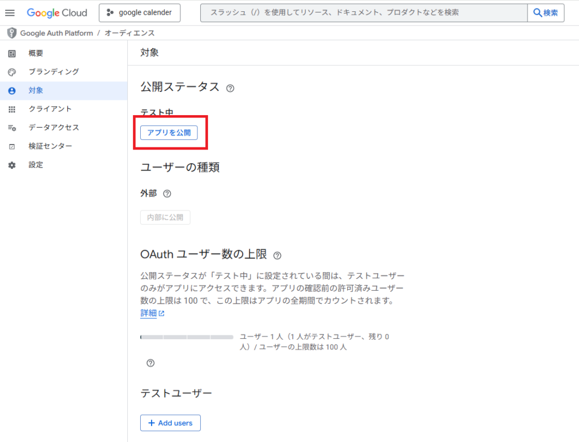The height and width of the screenshot is (442, 579).
Task: Click help icon next to OAuth ユーザー数の上限
Action: pyautogui.click(x=277, y=255)
